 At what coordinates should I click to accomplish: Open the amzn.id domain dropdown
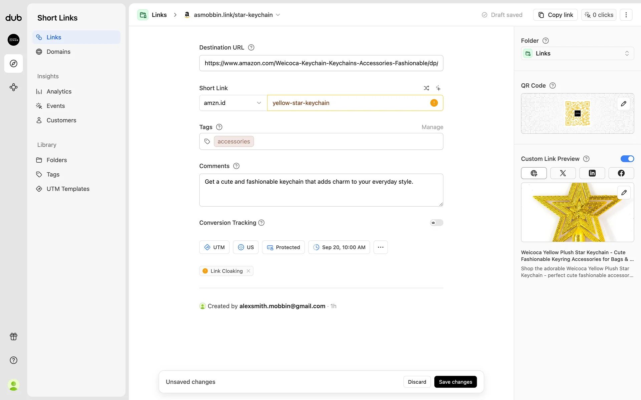pos(233,103)
